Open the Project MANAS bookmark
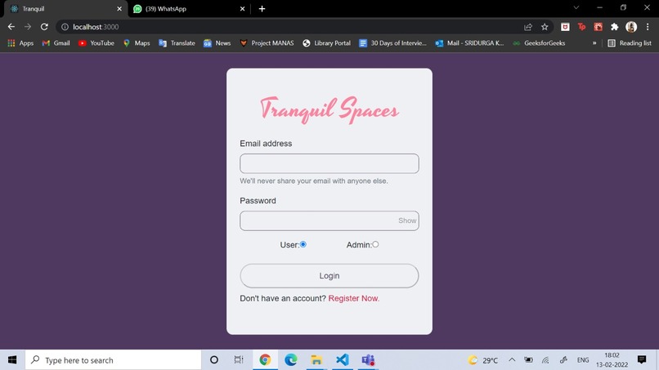Image resolution: width=659 pixels, height=370 pixels. [x=267, y=42]
